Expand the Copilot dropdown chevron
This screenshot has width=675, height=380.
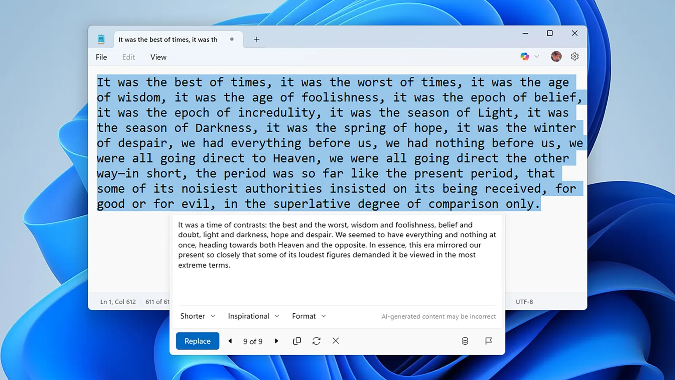click(x=537, y=57)
